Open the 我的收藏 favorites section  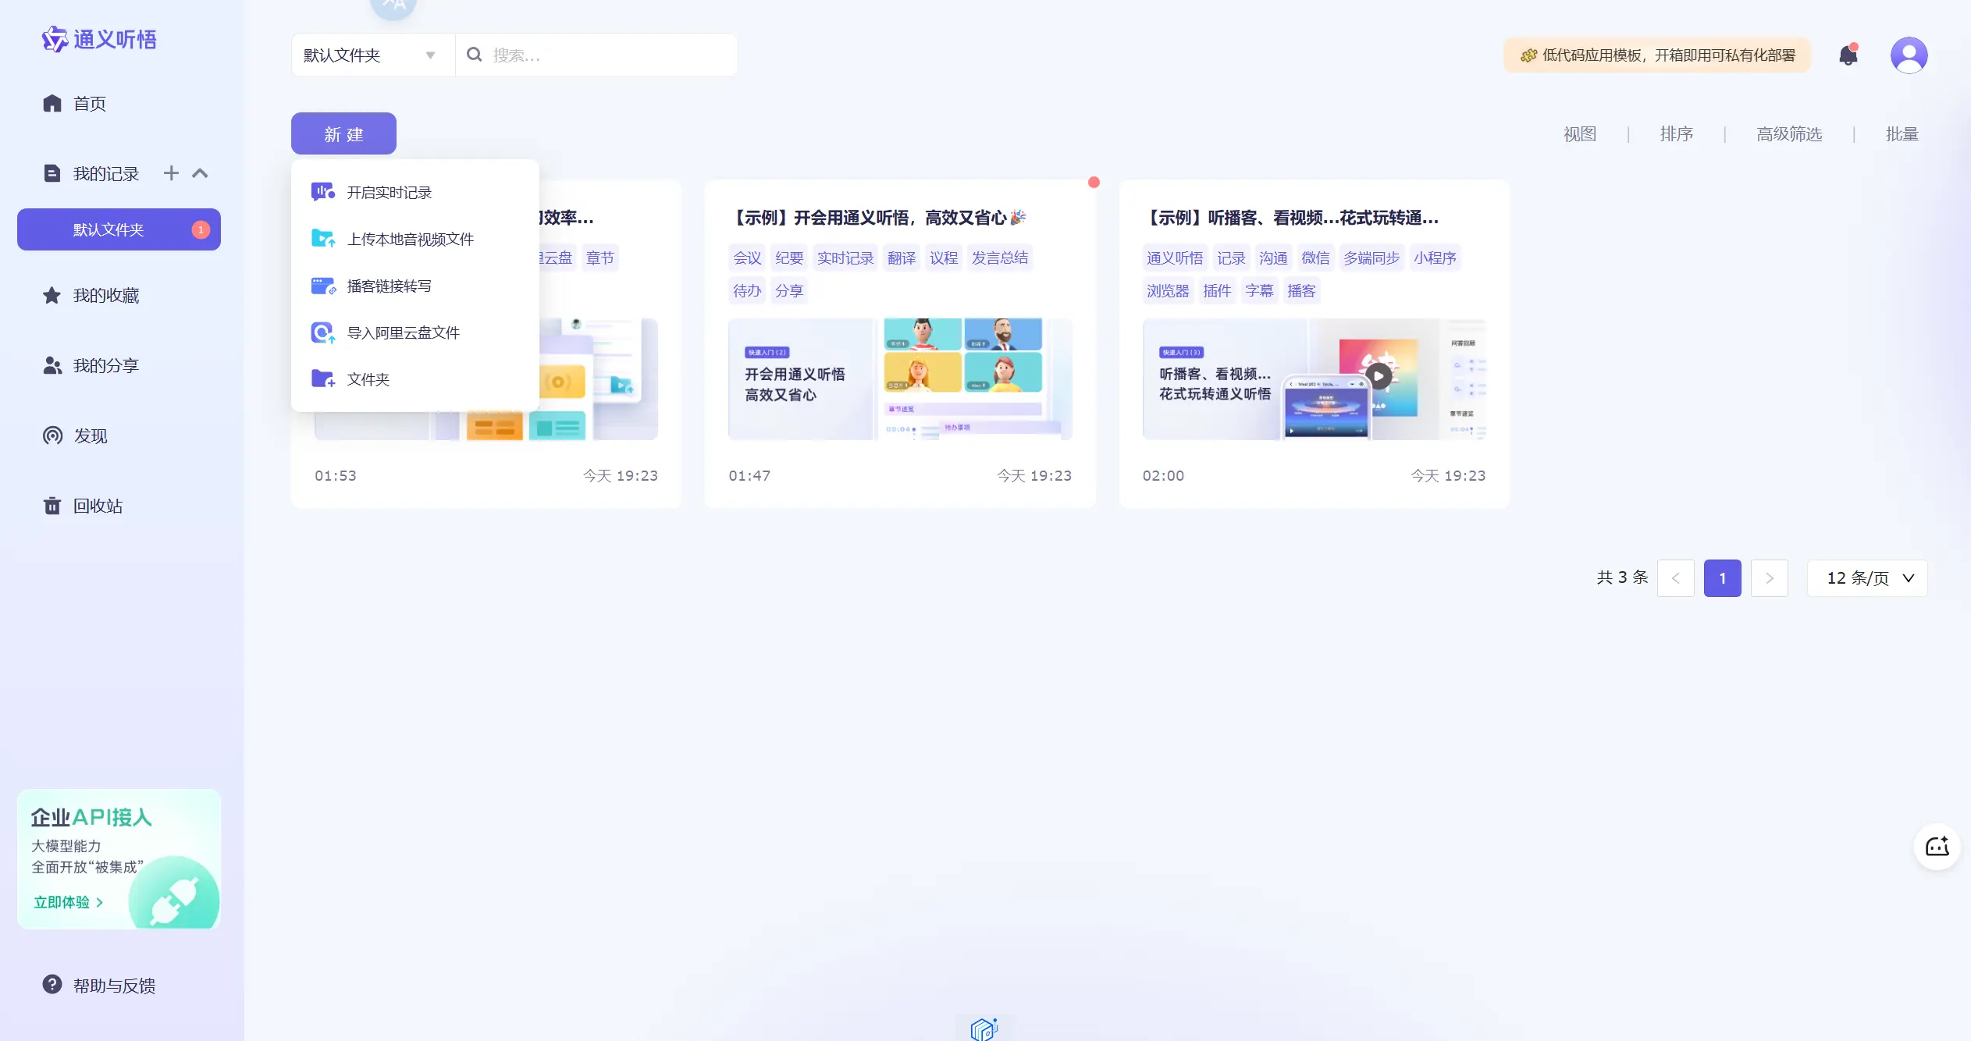(x=105, y=295)
